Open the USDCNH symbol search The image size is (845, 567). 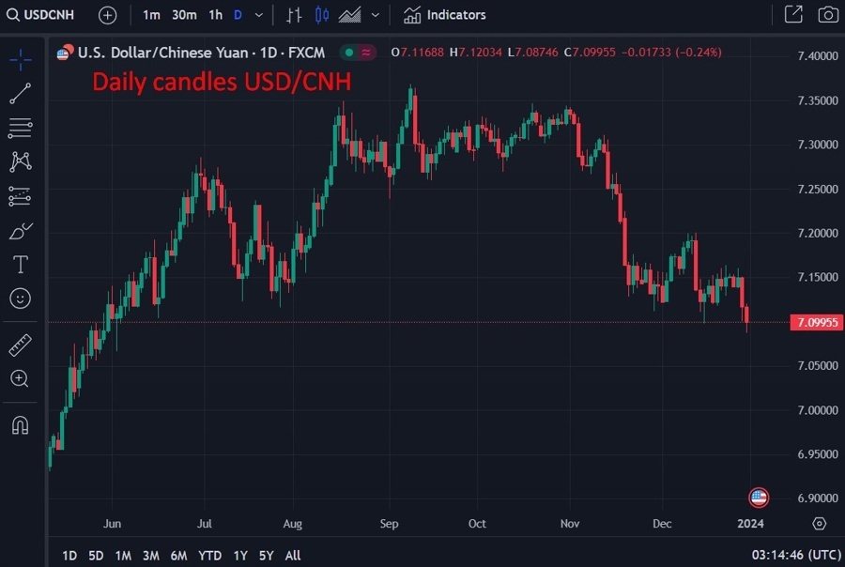point(40,15)
